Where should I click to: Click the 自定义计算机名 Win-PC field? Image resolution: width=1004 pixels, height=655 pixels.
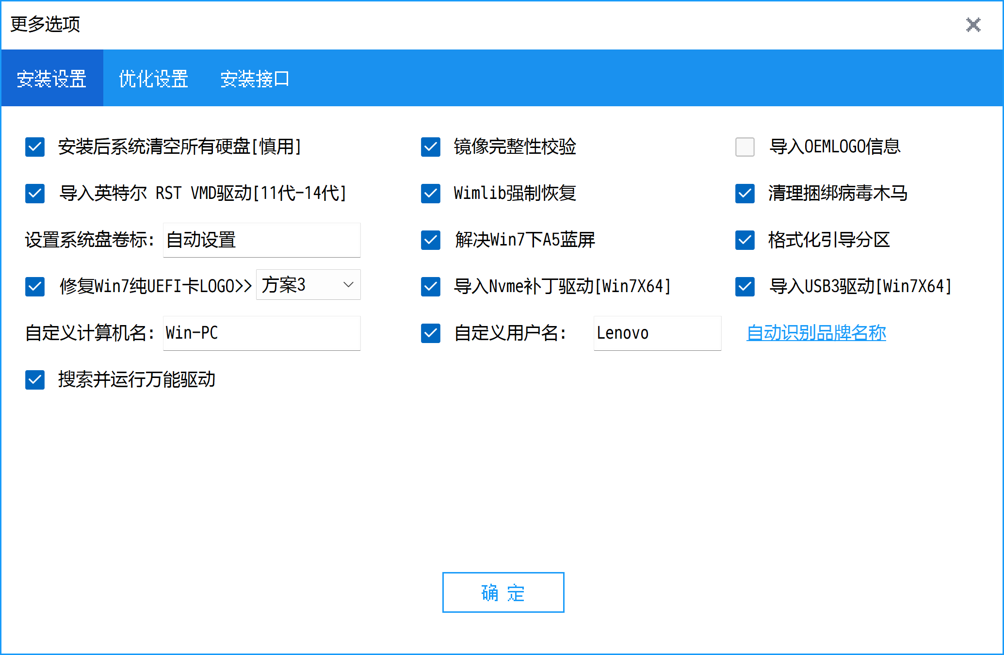pyautogui.click(x=261, y=333)
